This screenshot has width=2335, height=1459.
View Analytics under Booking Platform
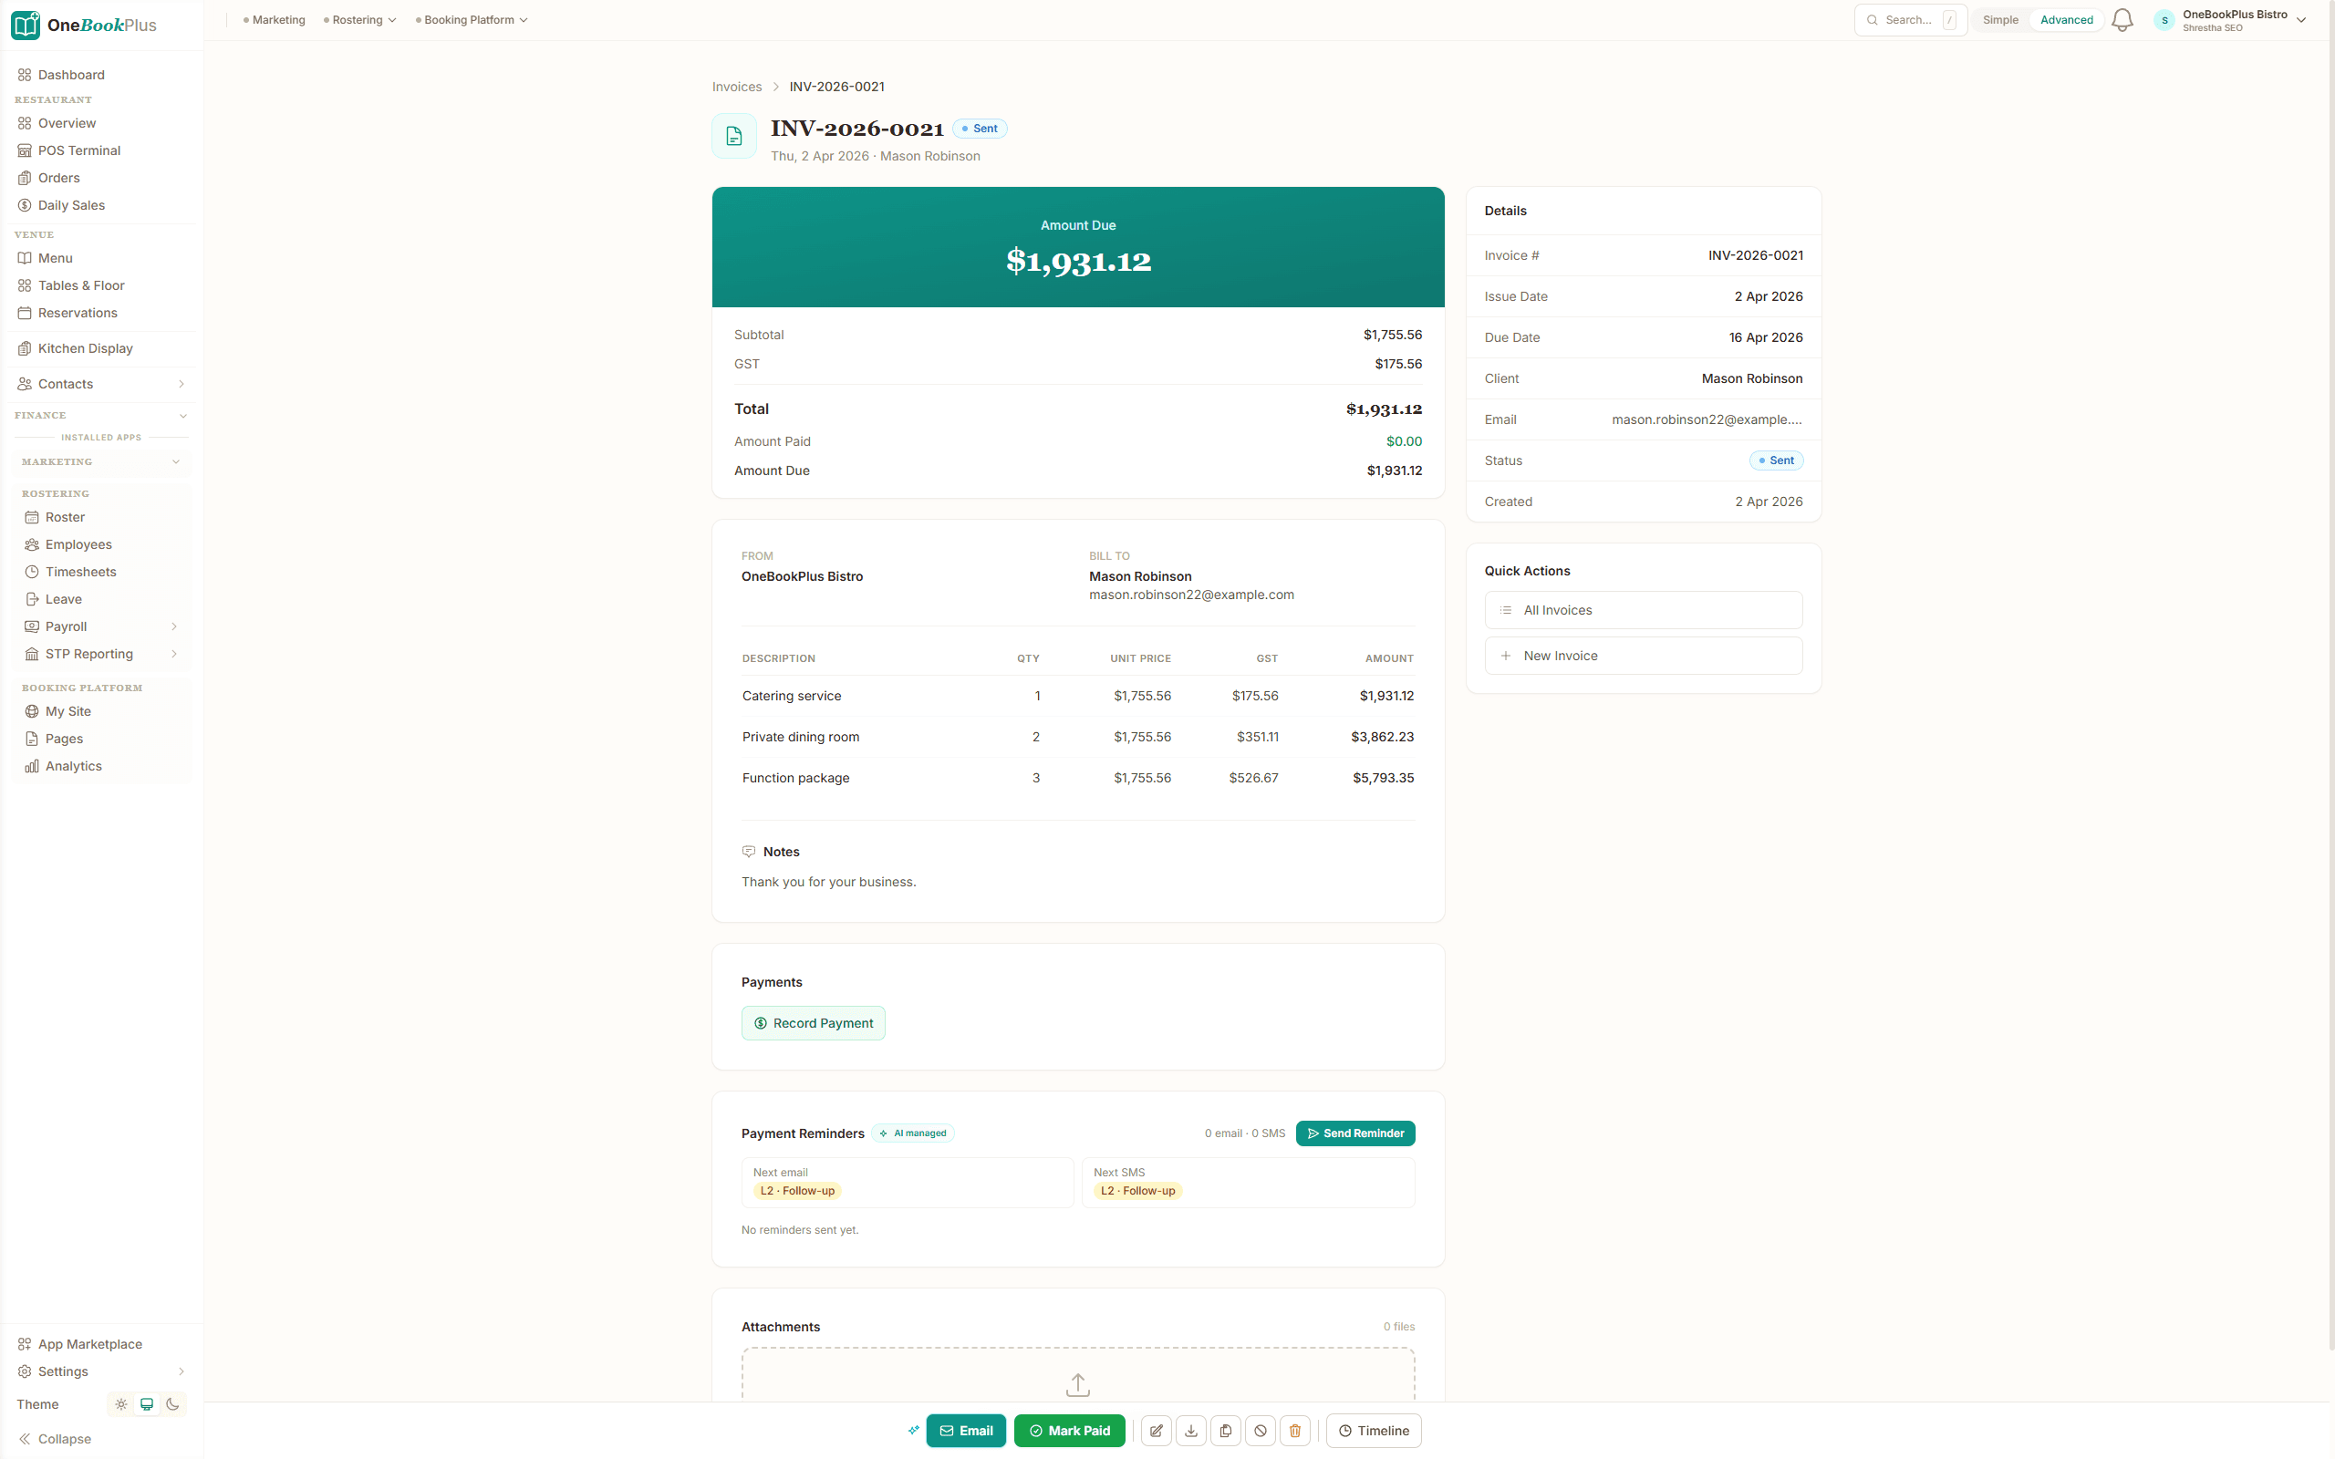click(72, 765)
